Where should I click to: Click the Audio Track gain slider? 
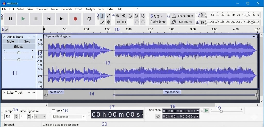(19, 53)
